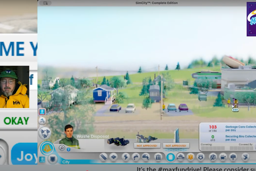Click the Covering indicator bar
The width and height of the screenshot is (256, 171).
point(213,148)
